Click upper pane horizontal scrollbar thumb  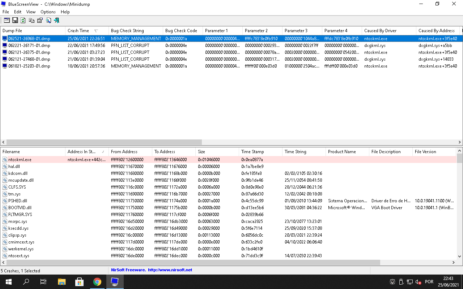[x=104, y=142]
